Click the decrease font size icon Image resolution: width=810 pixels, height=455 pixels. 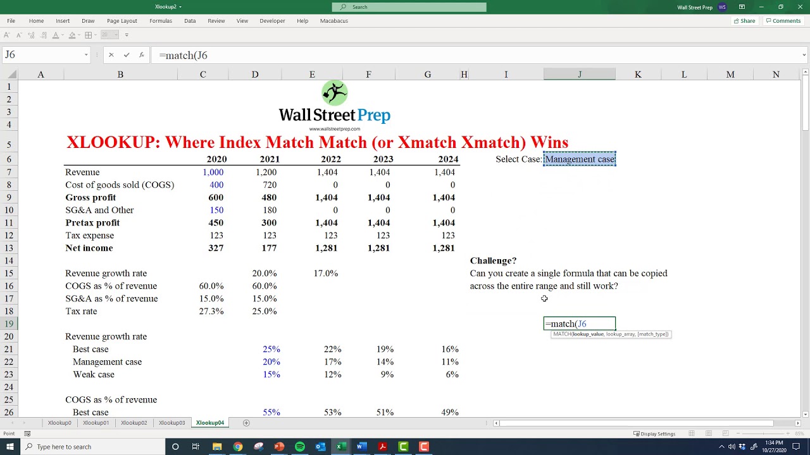[x=20, y=35]
